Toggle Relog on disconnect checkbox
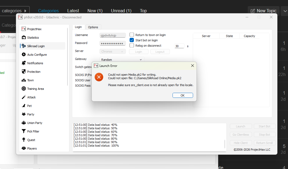288x169 pixels. coord(132,46)
